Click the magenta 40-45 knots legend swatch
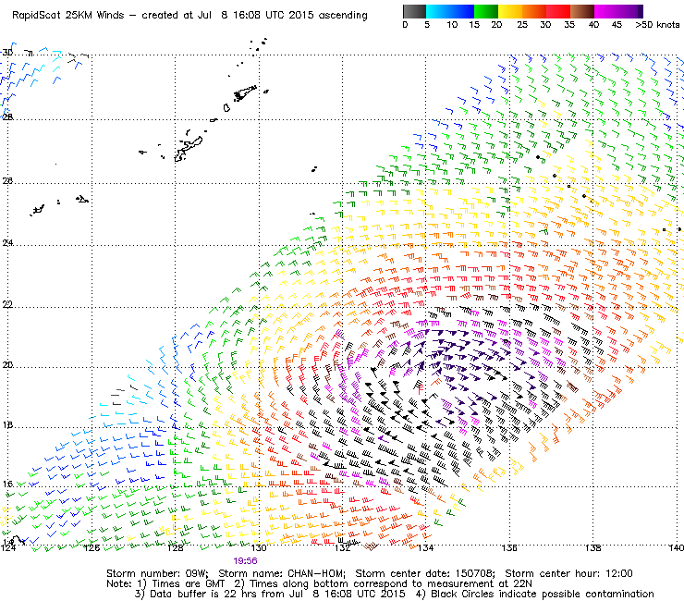The height and width of the screenshot is (601, 684). (606, 11)
